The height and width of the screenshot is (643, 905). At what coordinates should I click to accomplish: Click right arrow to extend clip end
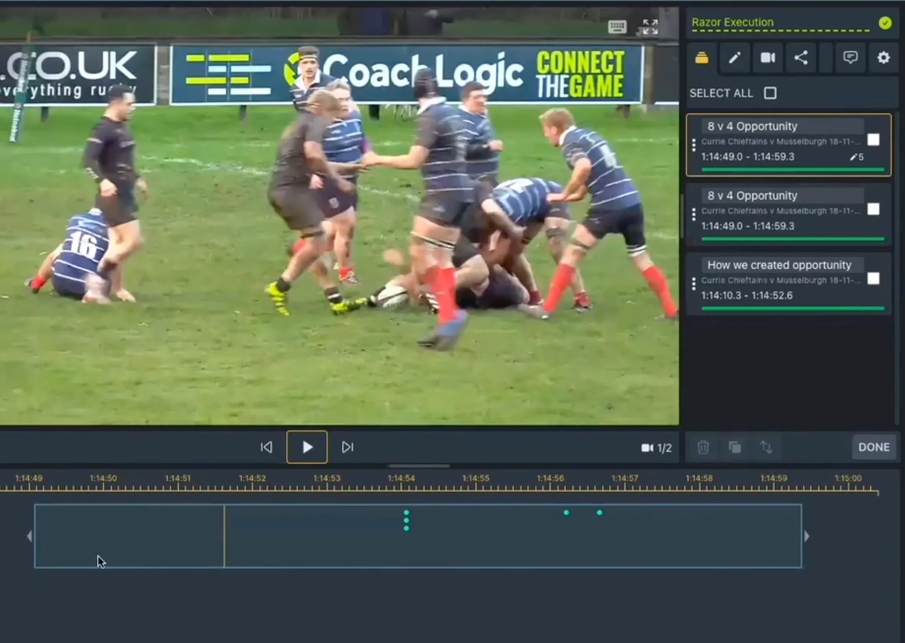(807, 536)
